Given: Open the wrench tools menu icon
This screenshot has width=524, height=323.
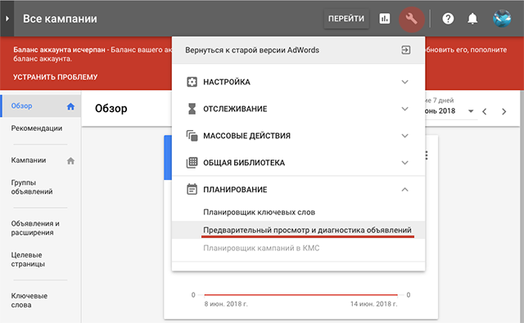Looking at the screenshot, I should pos(411,19).
